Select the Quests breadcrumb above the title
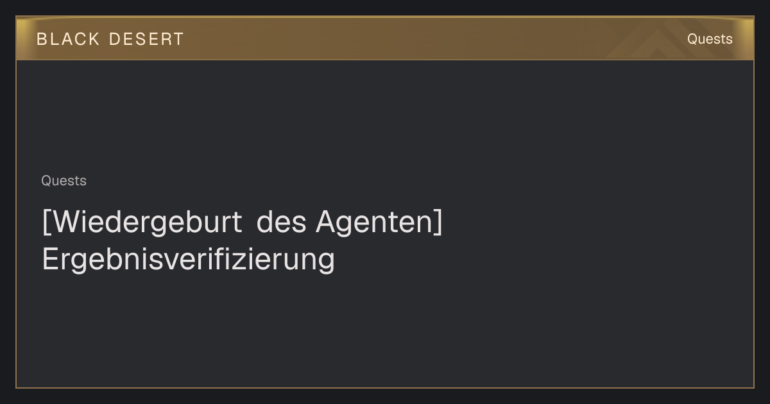The width and height of the screenshot is (770, 404). click(64, 181)
